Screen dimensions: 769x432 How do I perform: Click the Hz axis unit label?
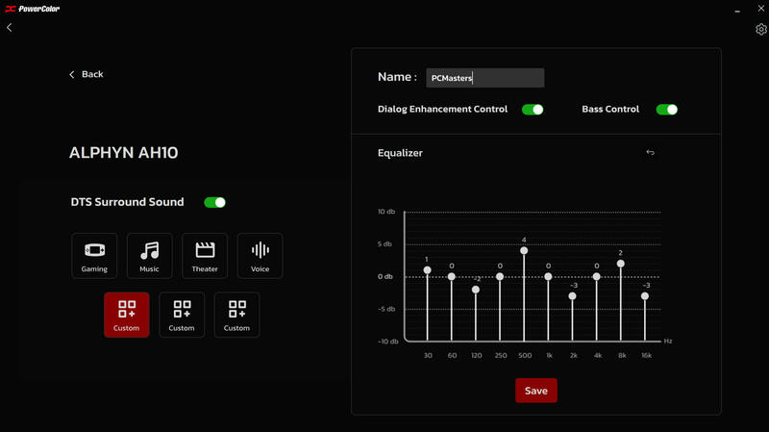pos(668,342)
